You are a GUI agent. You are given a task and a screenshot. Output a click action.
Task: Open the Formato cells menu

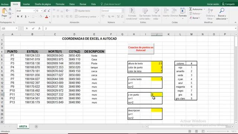tap(183, 13)
